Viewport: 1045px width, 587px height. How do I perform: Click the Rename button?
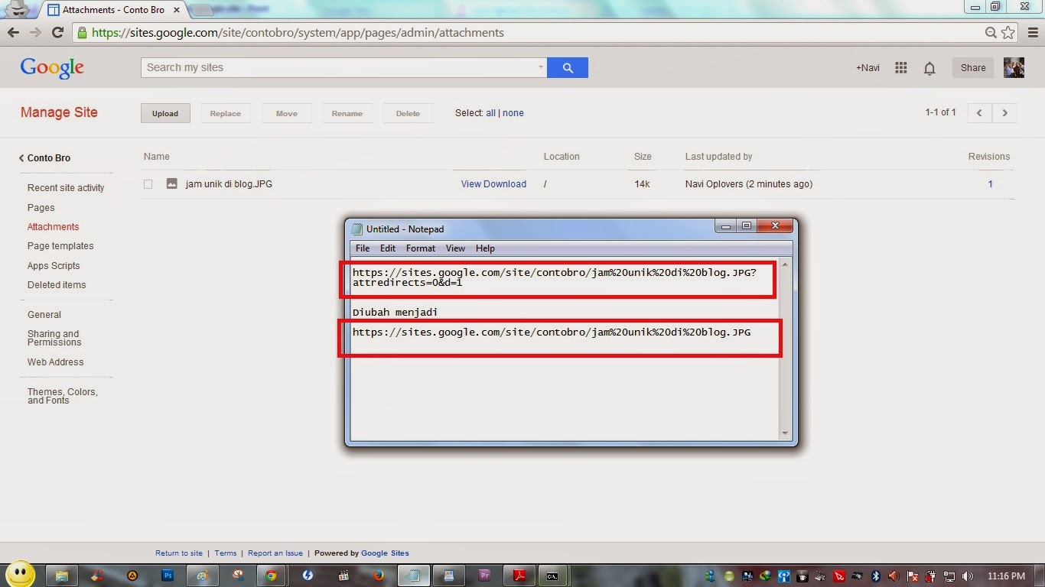coord(347,113)
